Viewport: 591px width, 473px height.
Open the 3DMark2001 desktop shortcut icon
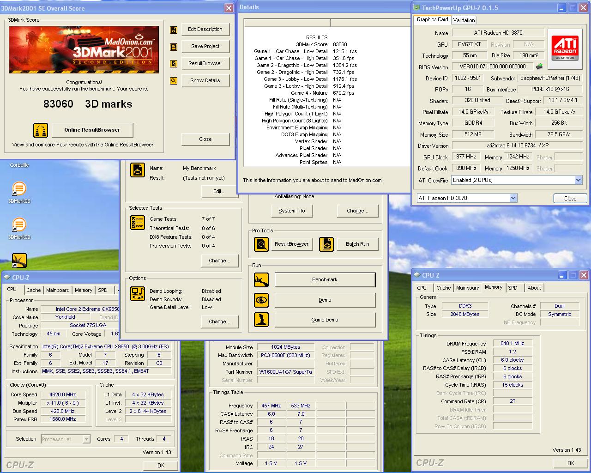tap(19, 261)
